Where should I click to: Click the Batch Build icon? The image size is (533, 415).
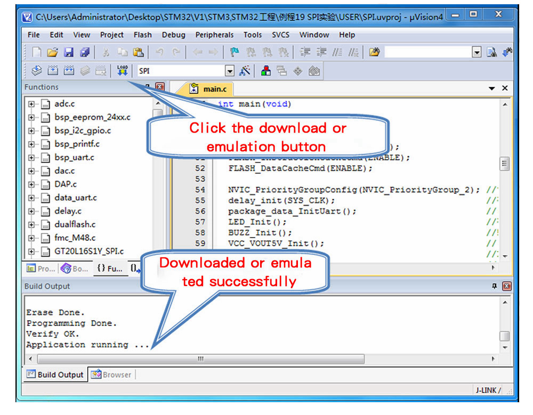click(x=85, y=71)
